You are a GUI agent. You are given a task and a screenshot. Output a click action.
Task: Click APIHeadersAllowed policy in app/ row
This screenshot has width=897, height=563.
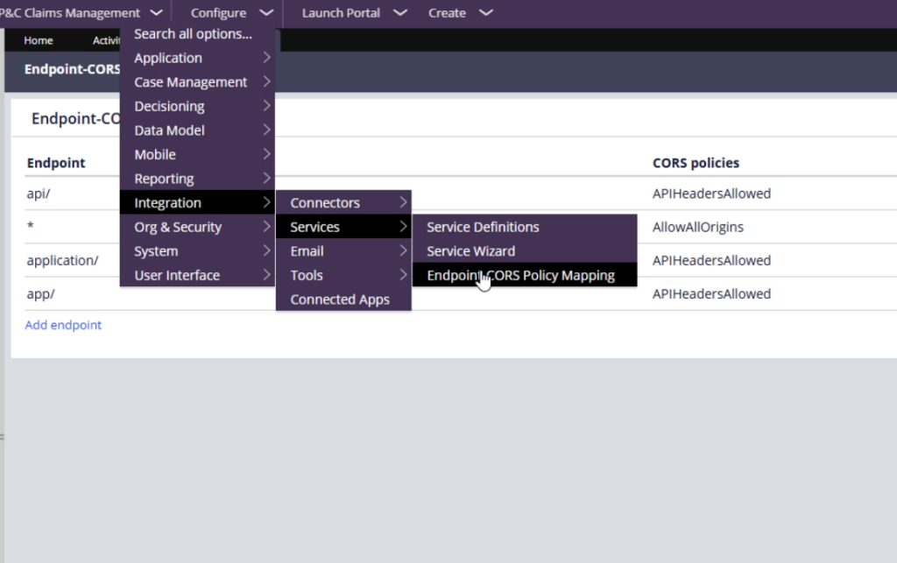pyautogui.click(x=711, y=294)
